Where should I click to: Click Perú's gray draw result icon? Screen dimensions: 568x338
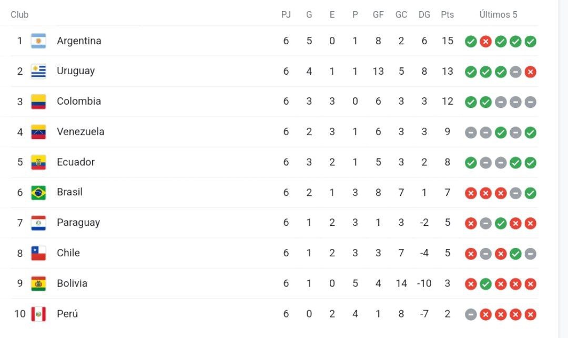471,314
